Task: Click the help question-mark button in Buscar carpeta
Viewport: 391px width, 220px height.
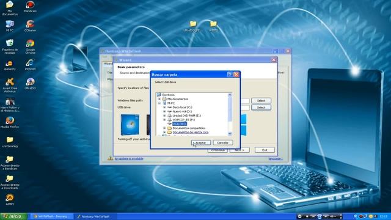Action: (x=230, y=75)
